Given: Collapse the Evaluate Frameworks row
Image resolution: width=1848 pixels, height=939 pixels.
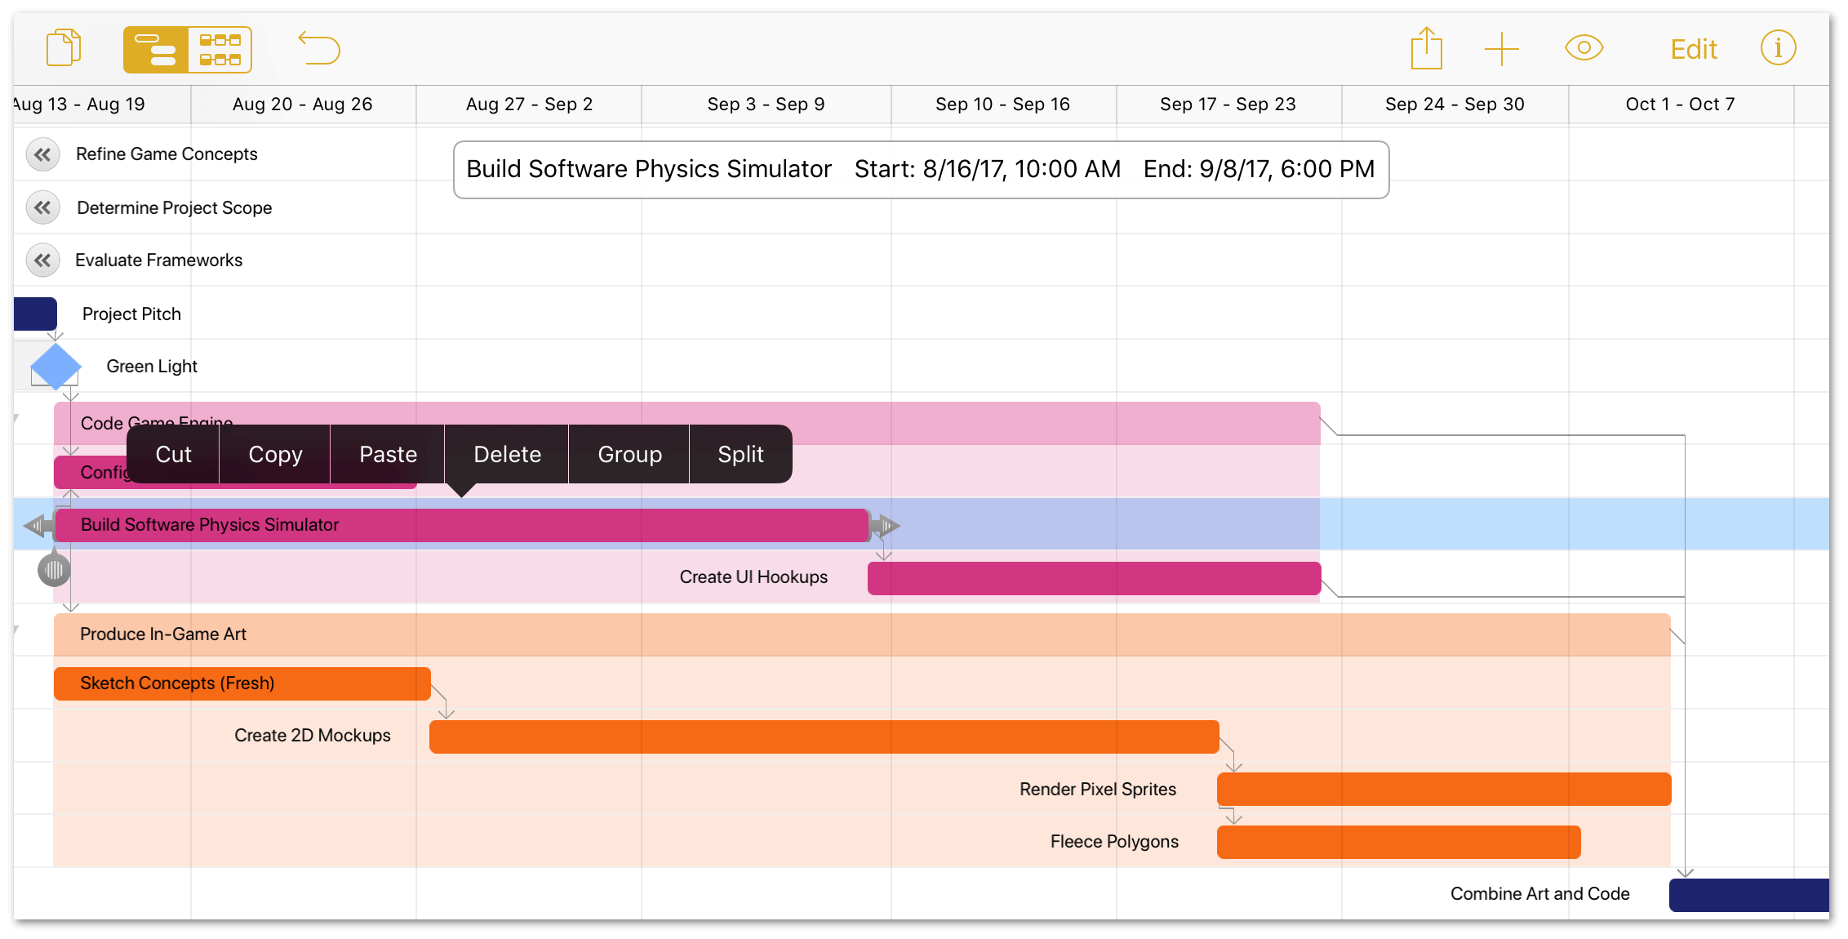Looking at the screenshot, I should click(43, 260).
